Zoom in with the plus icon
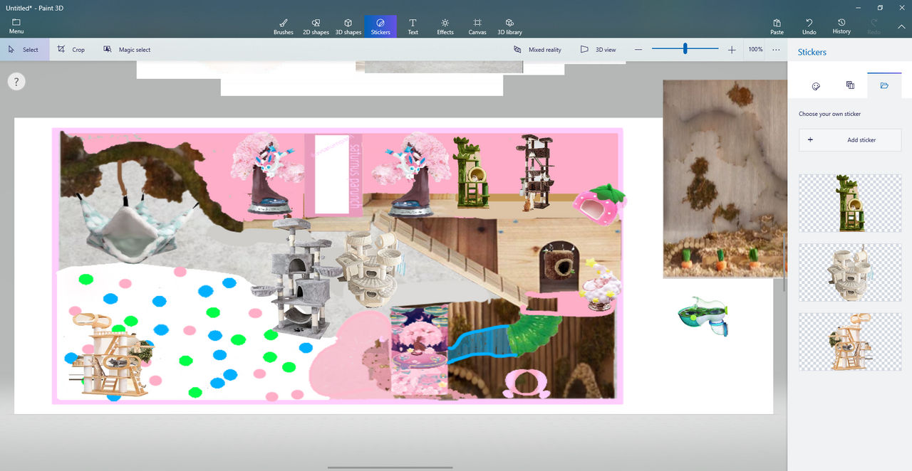The height and width of the screenshot is (471, 912). pyautogui.click(x=732, y=50)
